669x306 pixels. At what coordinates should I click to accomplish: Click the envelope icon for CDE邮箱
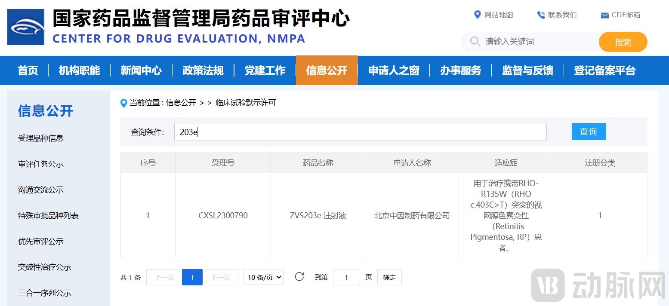pos(604,15)
